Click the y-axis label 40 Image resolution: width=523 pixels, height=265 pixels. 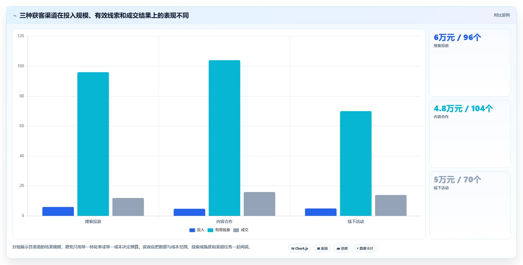(22, 156)
